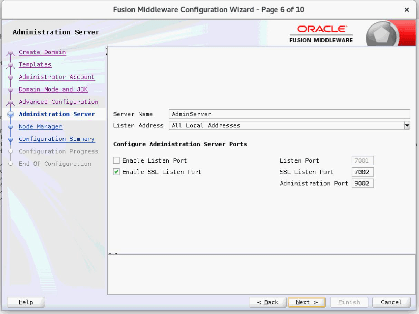The width and height of the screenshot is (419, 314).
Task: Click the Configure Administration Server Ports heading
Action: pyautogui.click(x=180, y=144)
